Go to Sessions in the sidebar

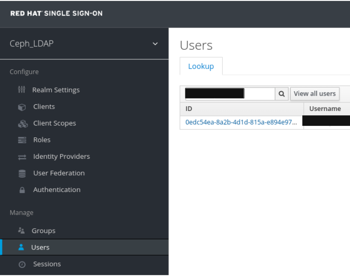pyautogui.click(x=46, y=264)
